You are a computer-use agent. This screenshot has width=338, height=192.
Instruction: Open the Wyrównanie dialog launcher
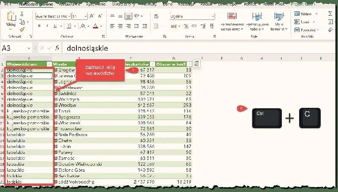coord(165,36)
